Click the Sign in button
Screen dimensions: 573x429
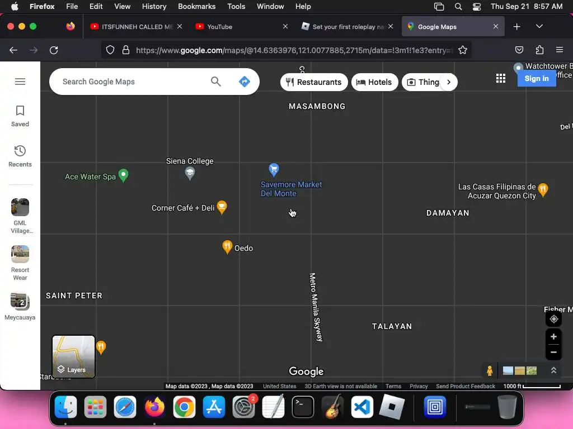click(x=537, y=78)
